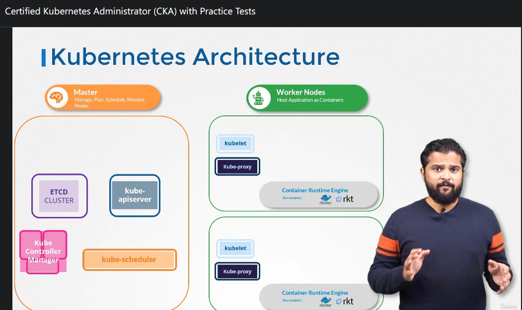Click the Kube Controller Manager block

click(x=43, y=252)
